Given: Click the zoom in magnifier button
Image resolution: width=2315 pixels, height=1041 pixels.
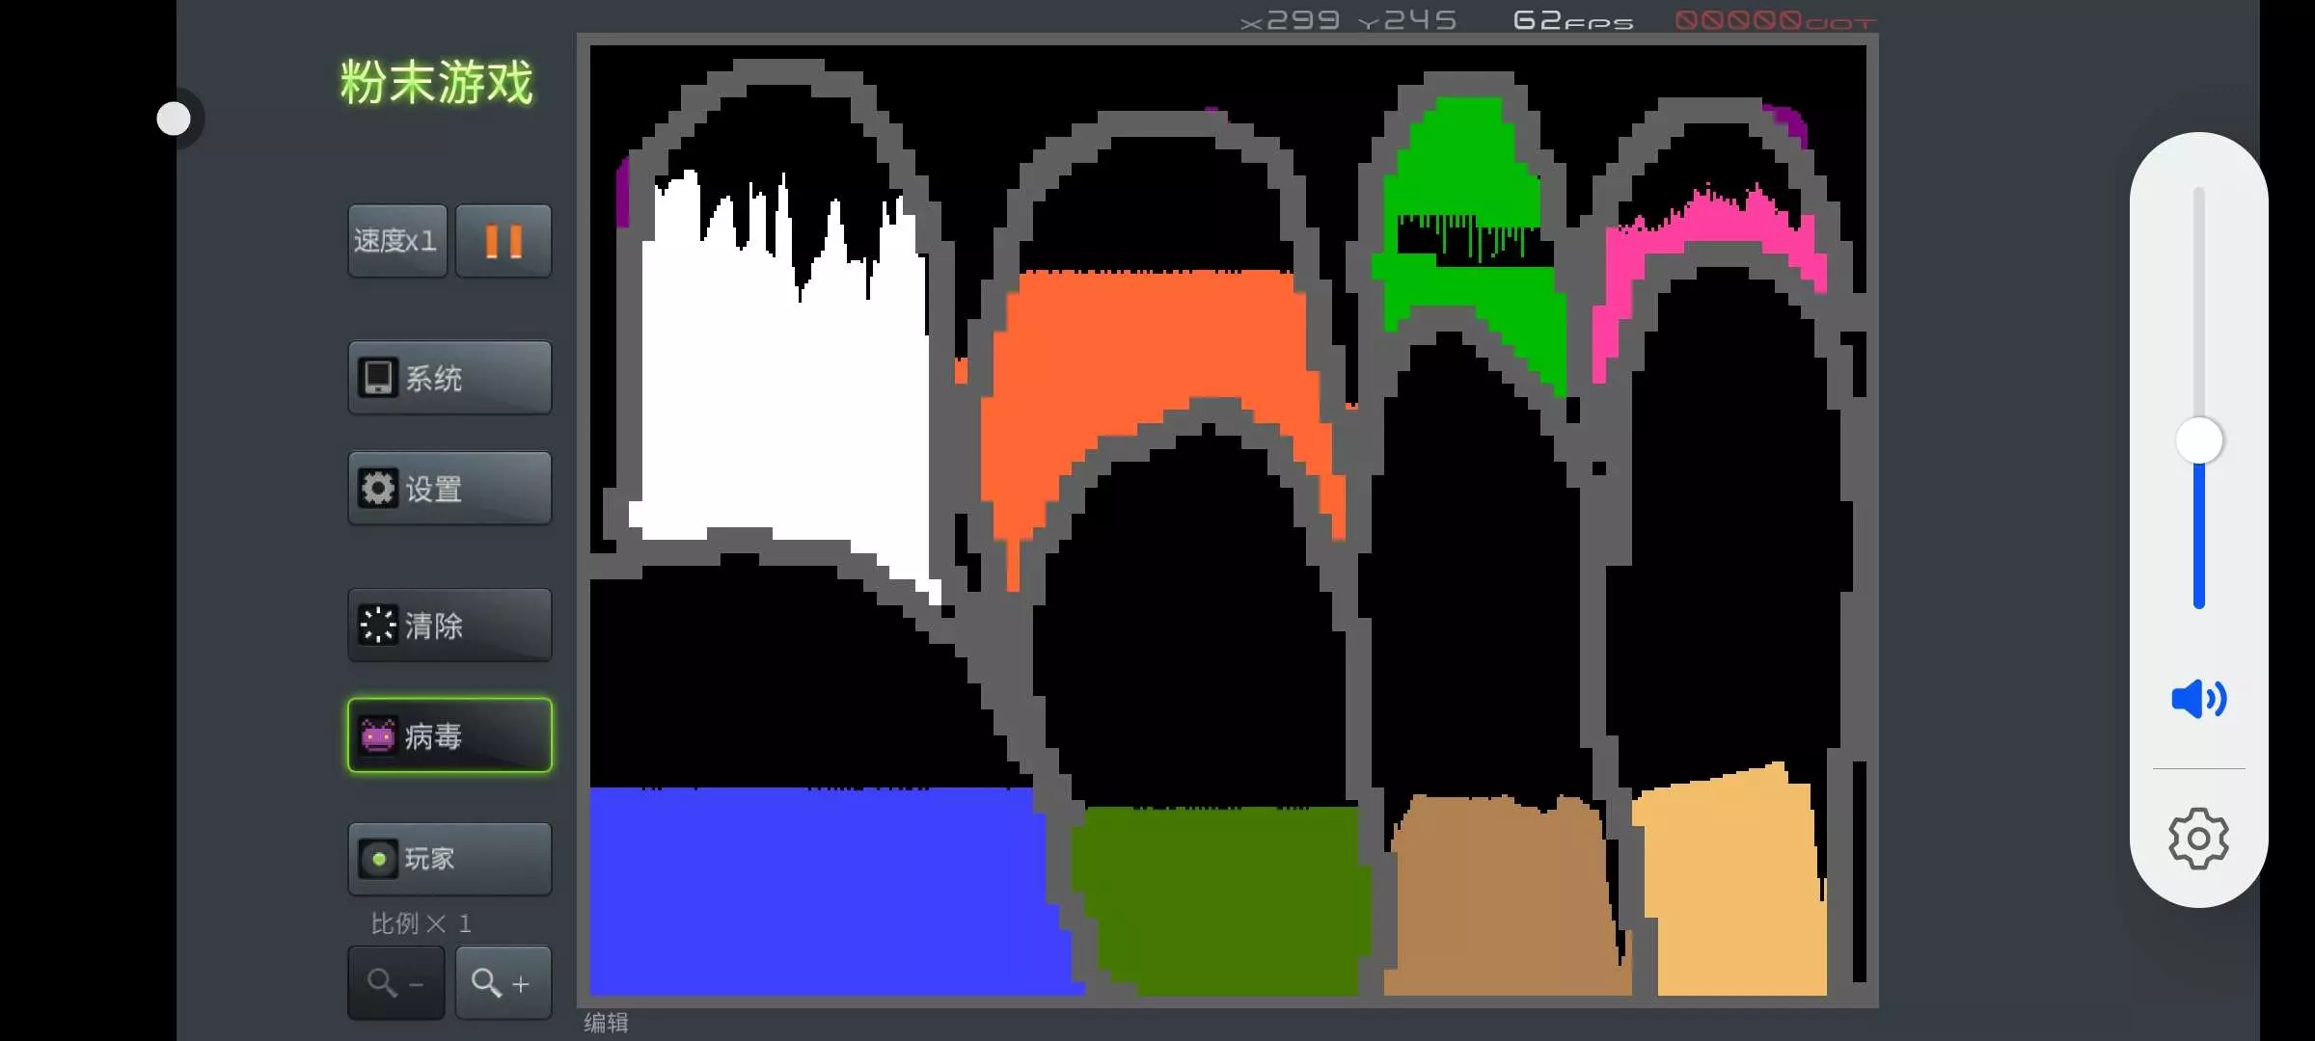Looking at the screenshot, I should pyautogui.click(x=503, y=983).
